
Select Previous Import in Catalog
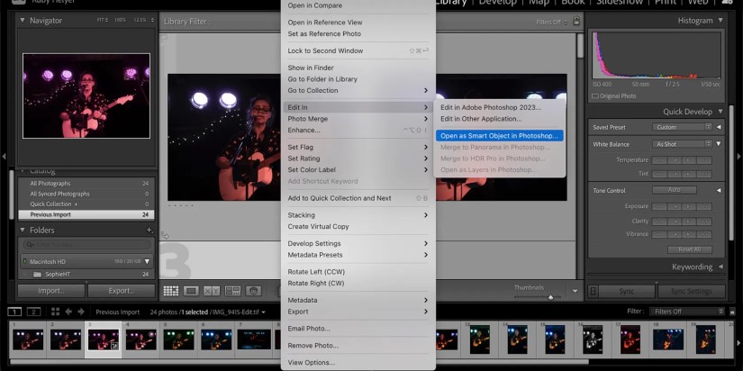(x=86, y=214)
